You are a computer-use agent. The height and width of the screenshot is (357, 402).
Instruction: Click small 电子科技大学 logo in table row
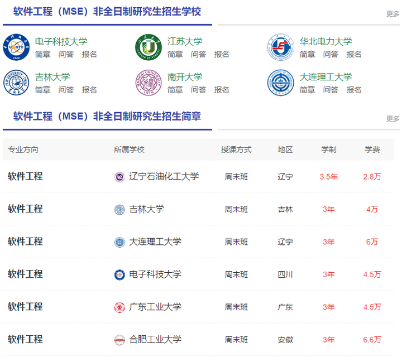[x=119, y=275]
